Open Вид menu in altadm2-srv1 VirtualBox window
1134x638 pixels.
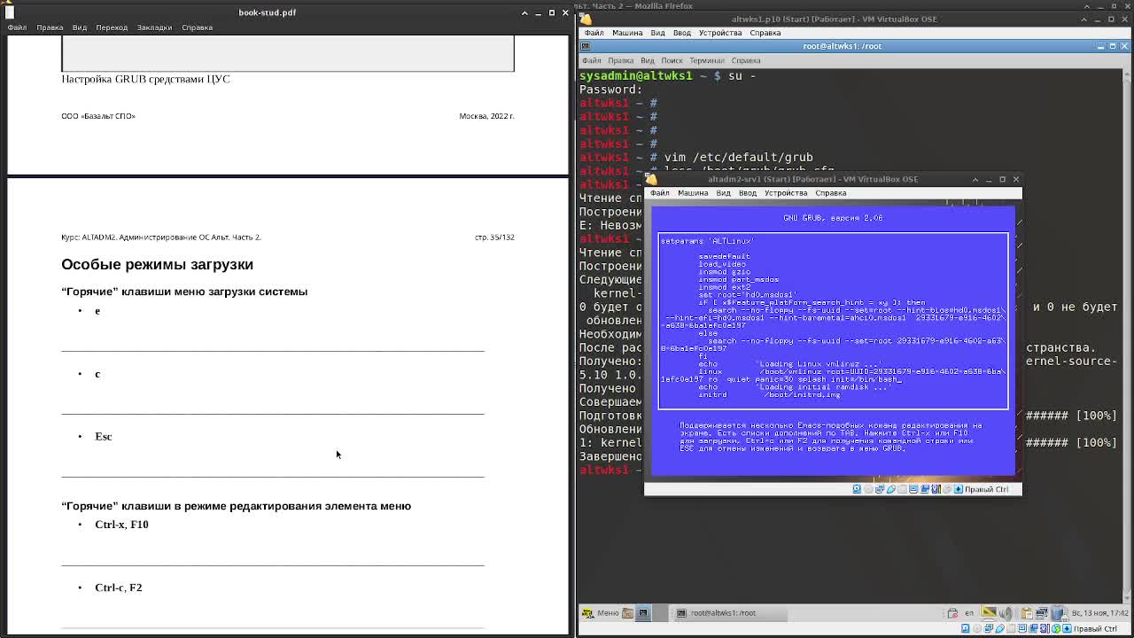click(x=723, y=193)
